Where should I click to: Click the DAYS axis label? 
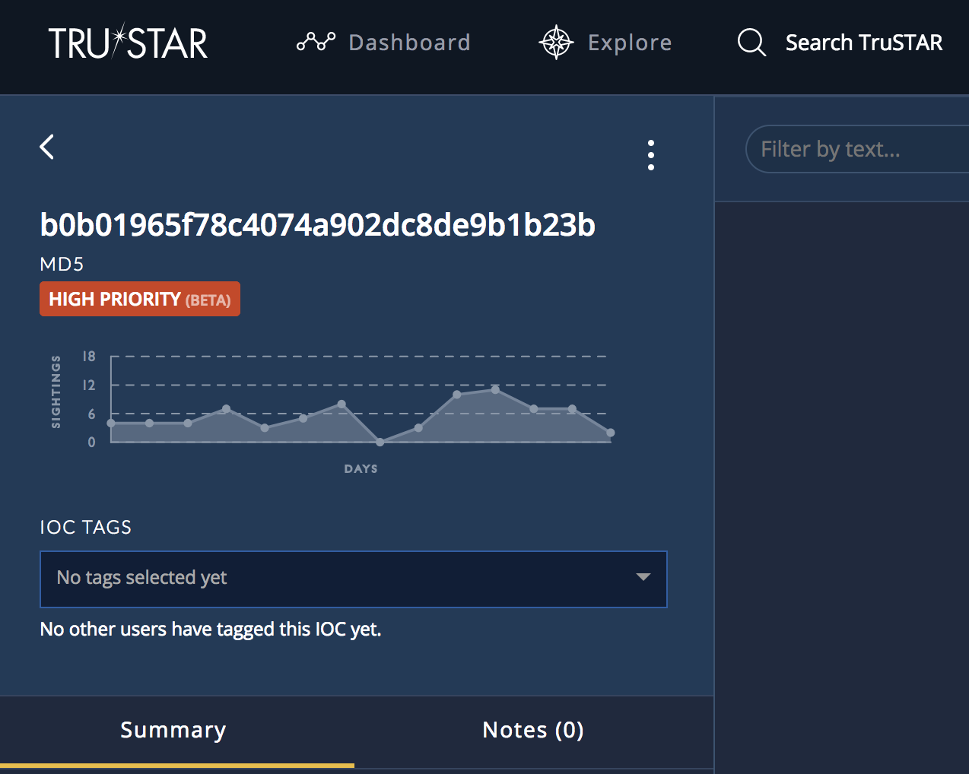pyautogui.click(x=361, y=468)
